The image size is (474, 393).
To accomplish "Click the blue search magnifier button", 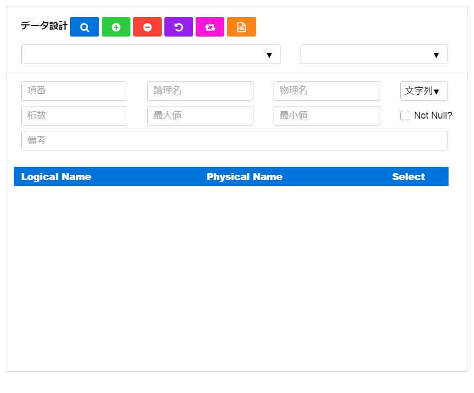I will coord(84,27).
